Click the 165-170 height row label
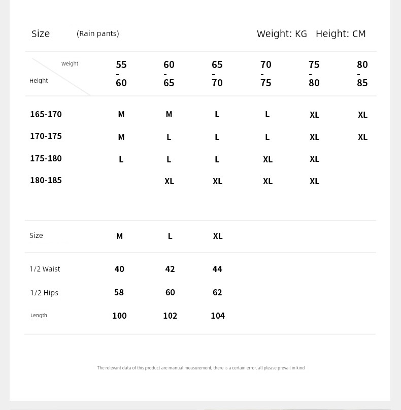401x410 pixels. coord(46,114)
